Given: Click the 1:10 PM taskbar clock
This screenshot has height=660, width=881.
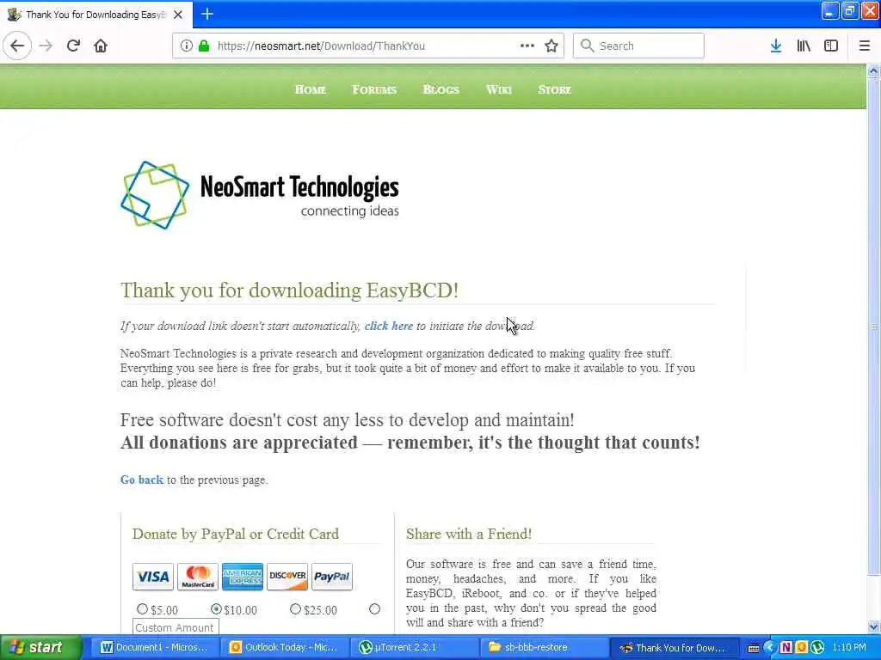Looking at the screenshot, I should [x=849, y=648].
